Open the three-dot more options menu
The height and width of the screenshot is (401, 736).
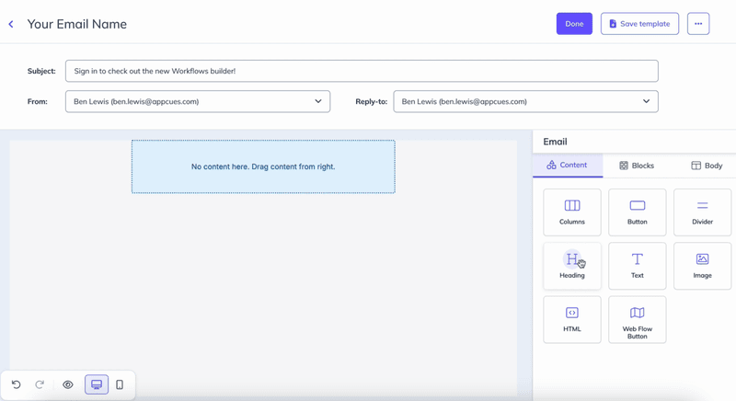698,24
